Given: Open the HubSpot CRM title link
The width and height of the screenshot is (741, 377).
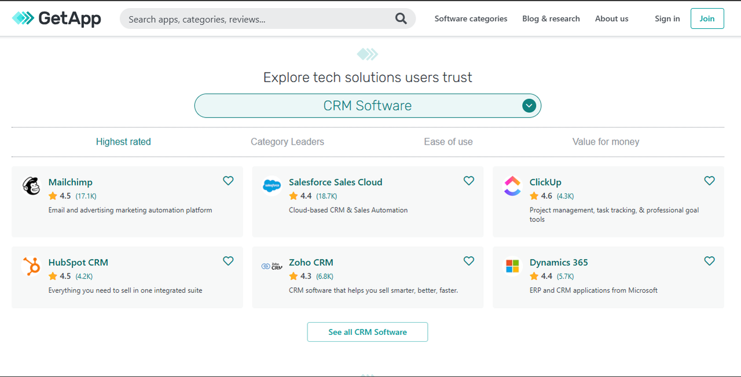Looking at the screenshot, I should tap(78, 263).
